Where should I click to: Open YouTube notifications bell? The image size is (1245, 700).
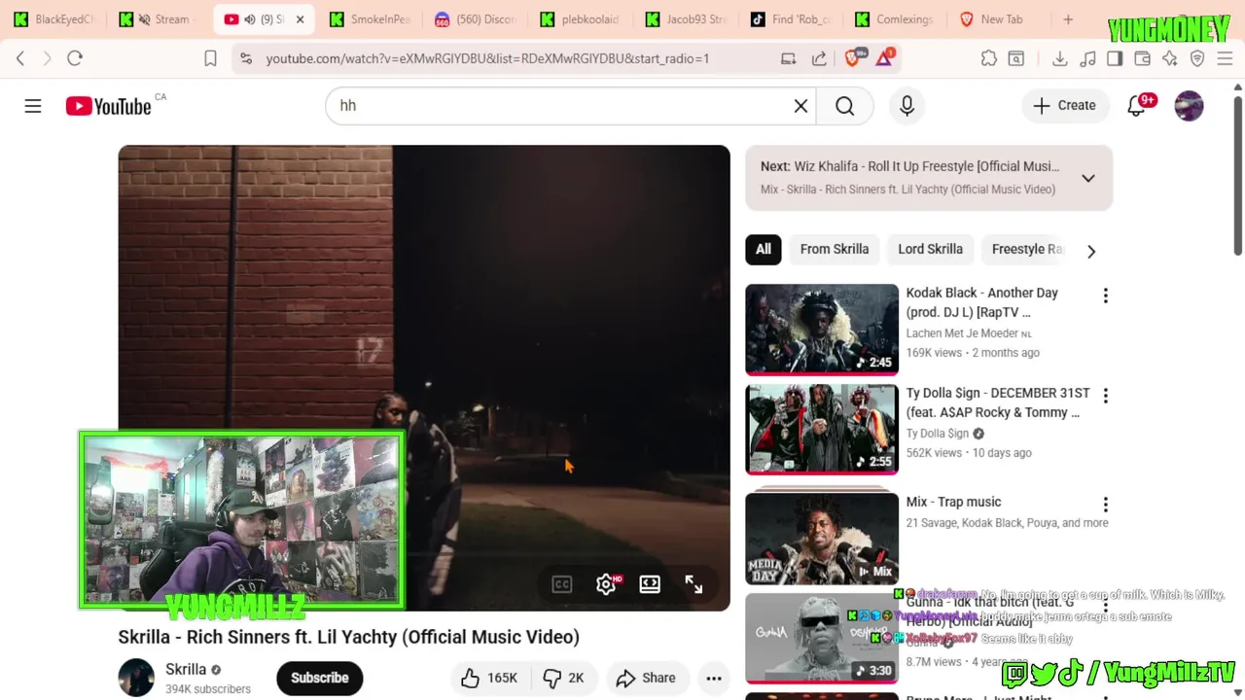coord(1136,106)
